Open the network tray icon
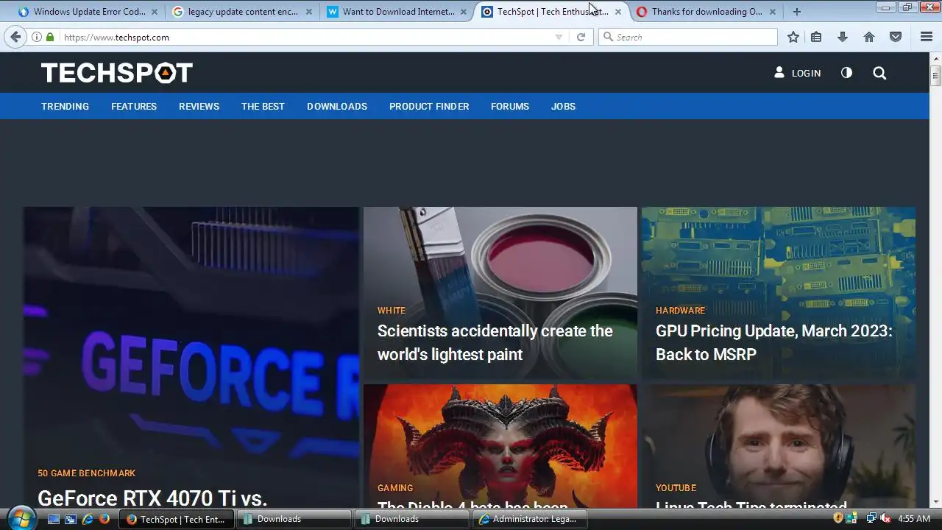Image resolution: width=942 pixels, height=530 pixels. click(871, 519)
